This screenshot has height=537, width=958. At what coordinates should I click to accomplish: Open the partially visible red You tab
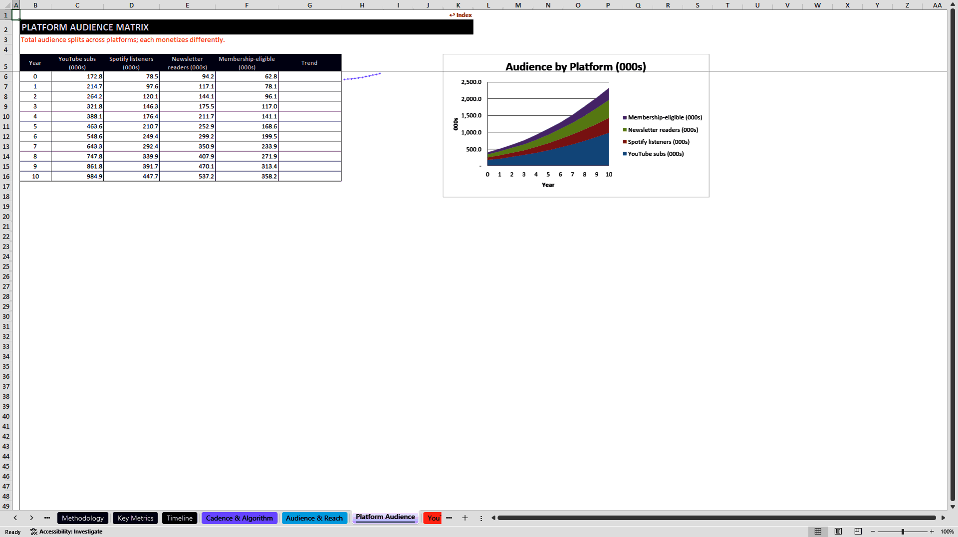pyautogui.click(x=433, y=518)
